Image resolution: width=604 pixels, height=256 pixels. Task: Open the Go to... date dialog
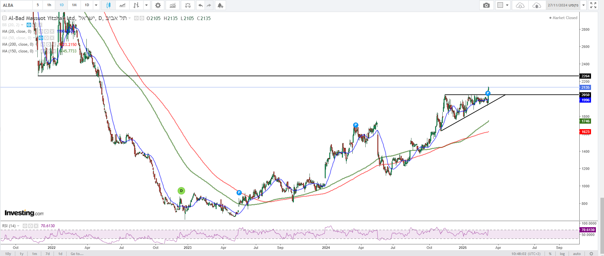click(77, 254)
